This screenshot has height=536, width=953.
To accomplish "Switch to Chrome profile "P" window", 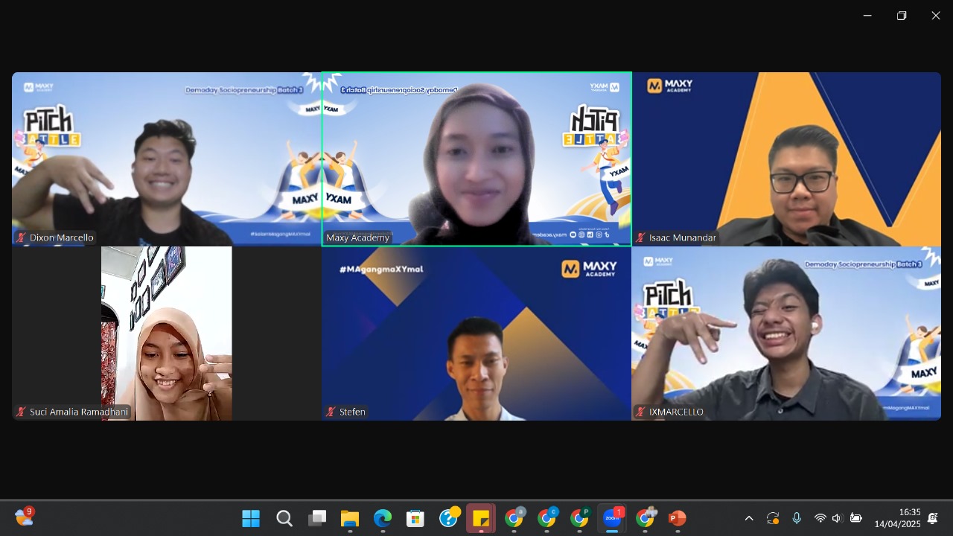I will pos(580,517).
